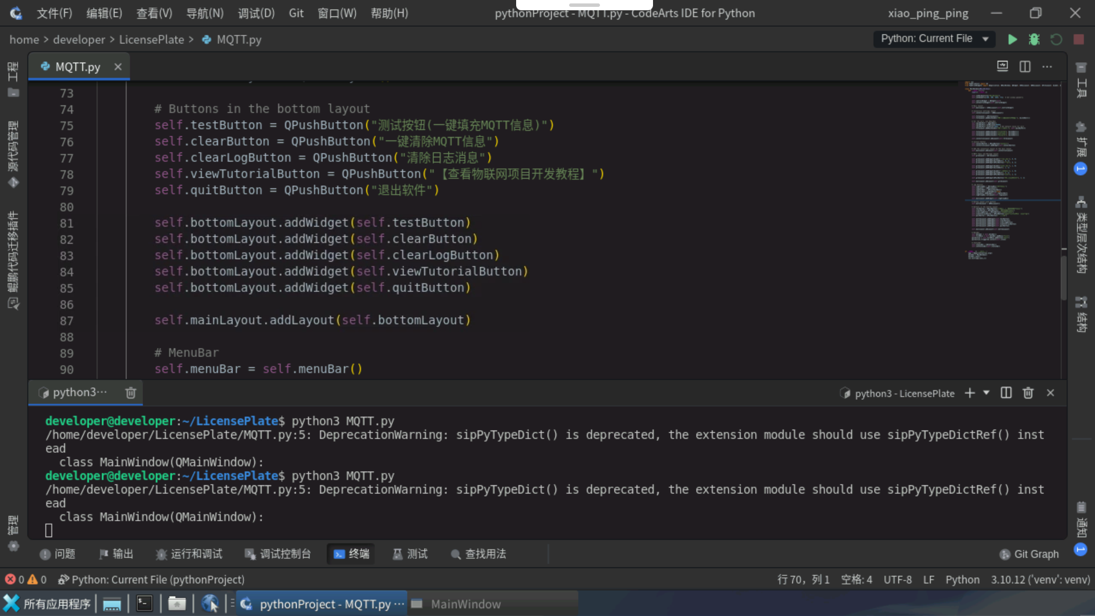Run the current Python file
Viewport: 1095px width, 616px height.
click(1012, 39)
